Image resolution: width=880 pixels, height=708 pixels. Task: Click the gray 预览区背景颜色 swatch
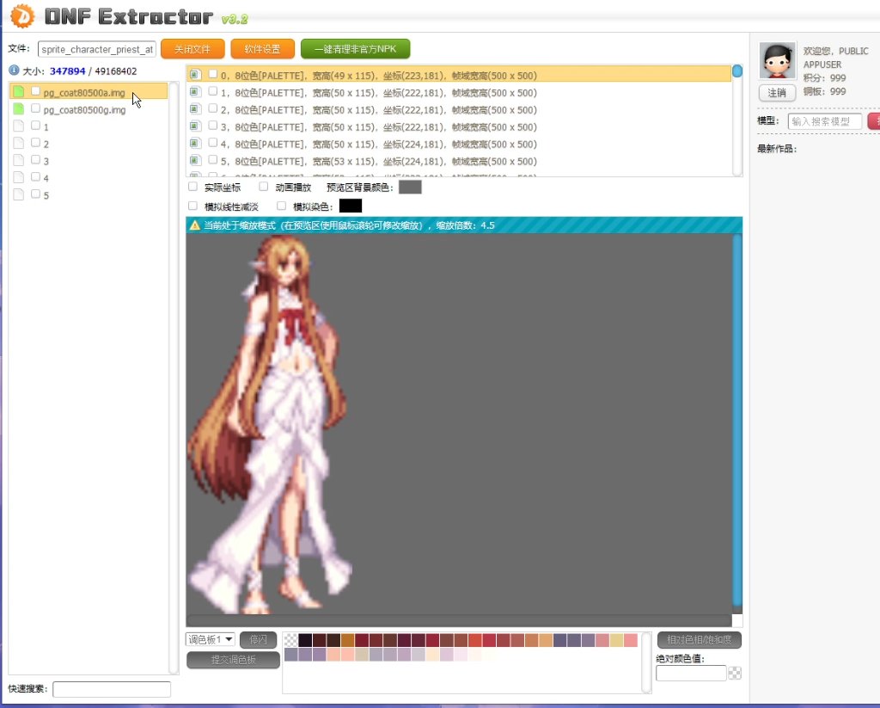pos(410,188)
